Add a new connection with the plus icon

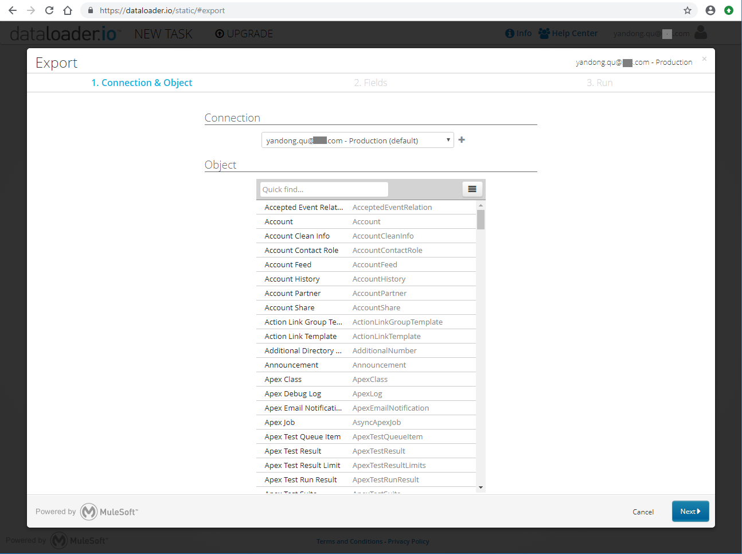tap(462, 140)
